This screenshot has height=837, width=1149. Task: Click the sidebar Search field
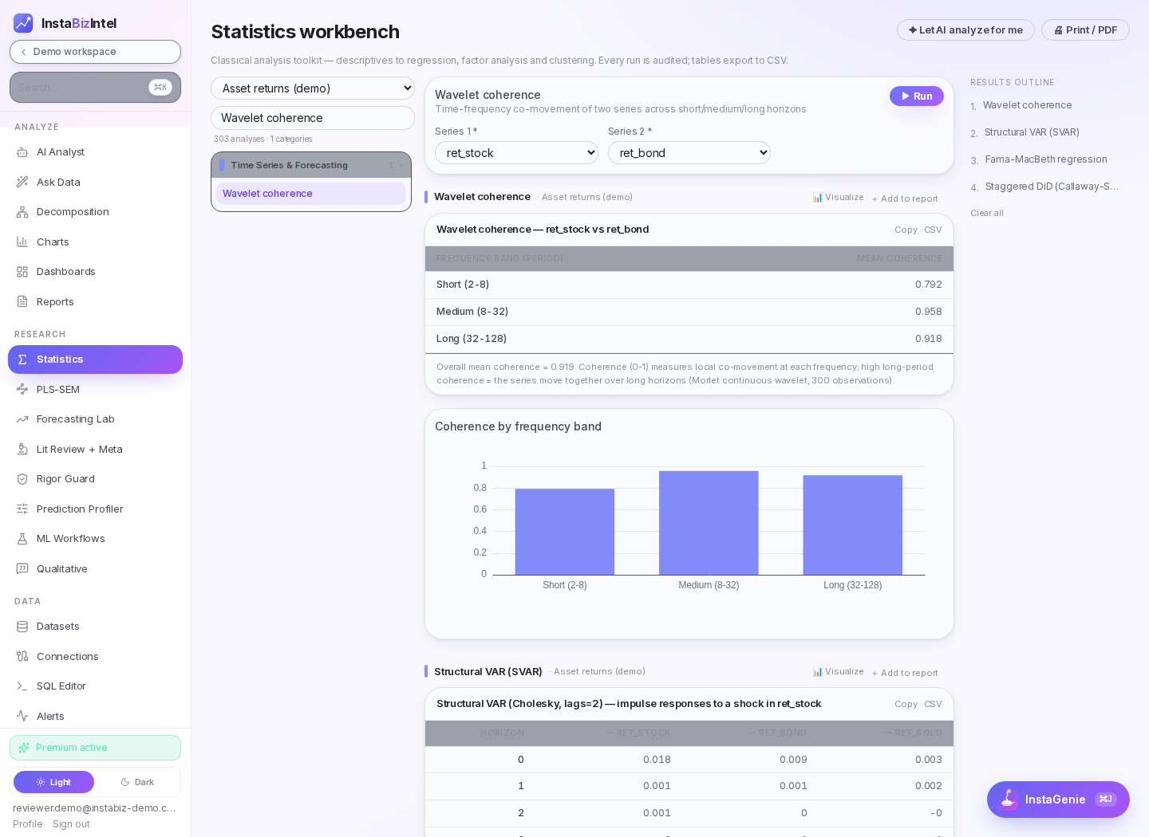[95, 88]
